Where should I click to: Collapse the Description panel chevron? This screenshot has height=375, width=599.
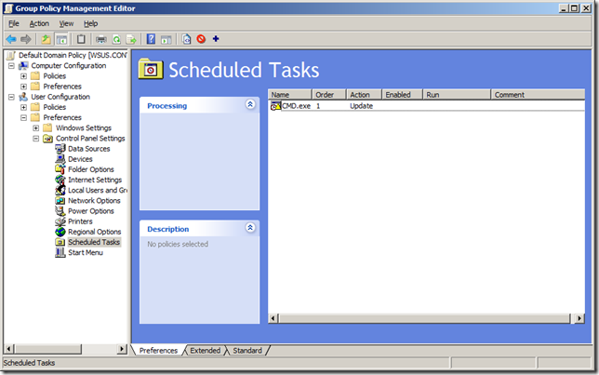250,228
